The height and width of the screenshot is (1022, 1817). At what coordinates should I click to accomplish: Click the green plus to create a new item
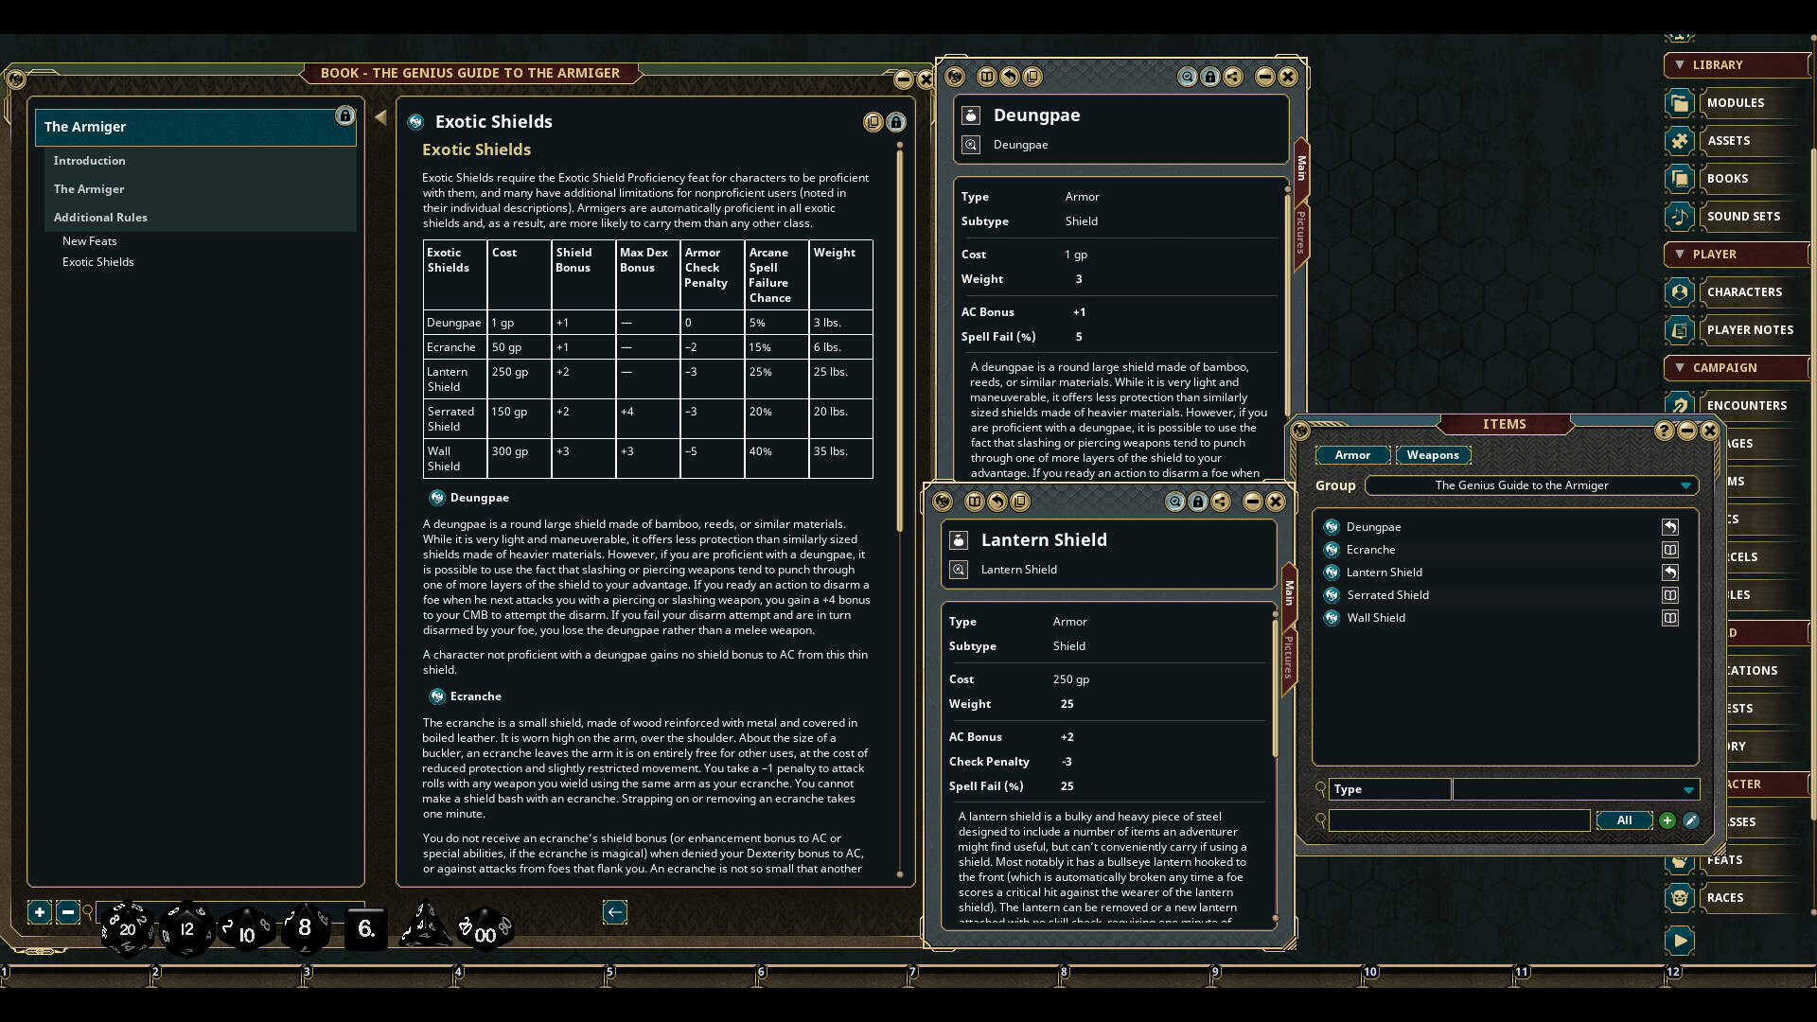pos(1667,819)
